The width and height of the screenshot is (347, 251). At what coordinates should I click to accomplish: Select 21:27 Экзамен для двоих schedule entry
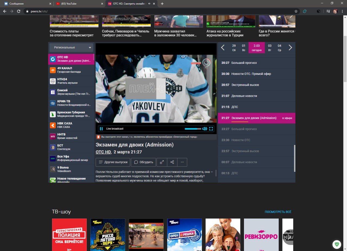[x=256, y=118]
